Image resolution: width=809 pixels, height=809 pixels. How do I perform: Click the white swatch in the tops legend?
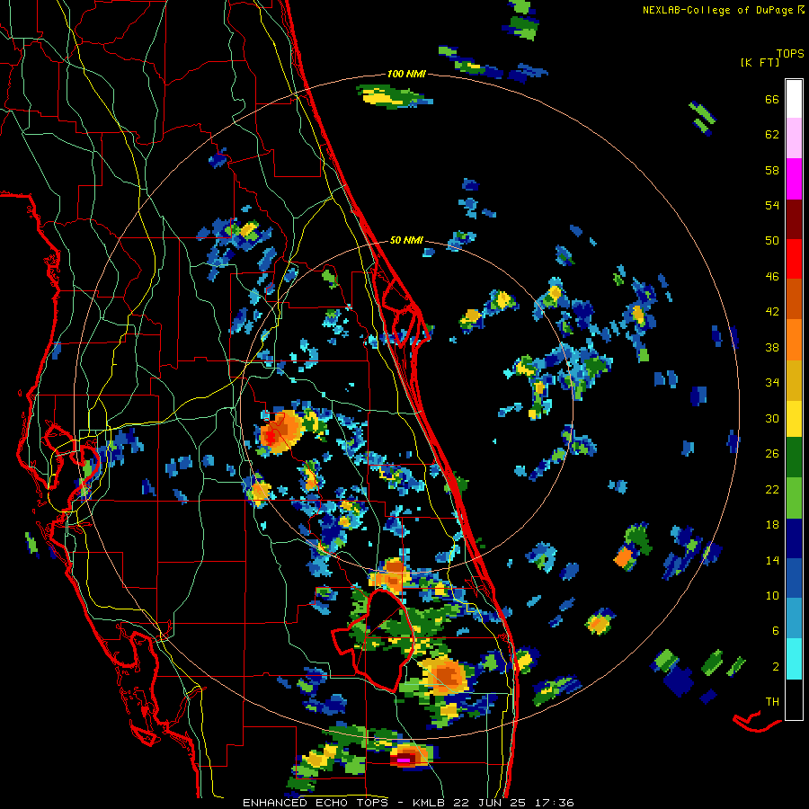(794, 99)
